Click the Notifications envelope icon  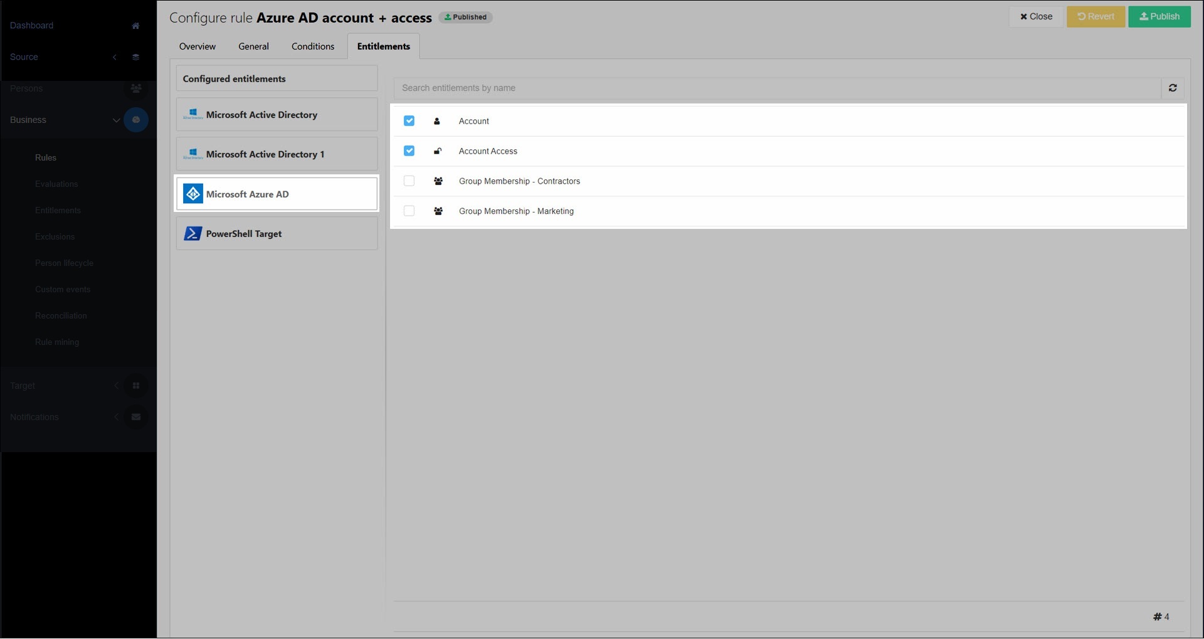pyautogui.click(x=135, y=417)
